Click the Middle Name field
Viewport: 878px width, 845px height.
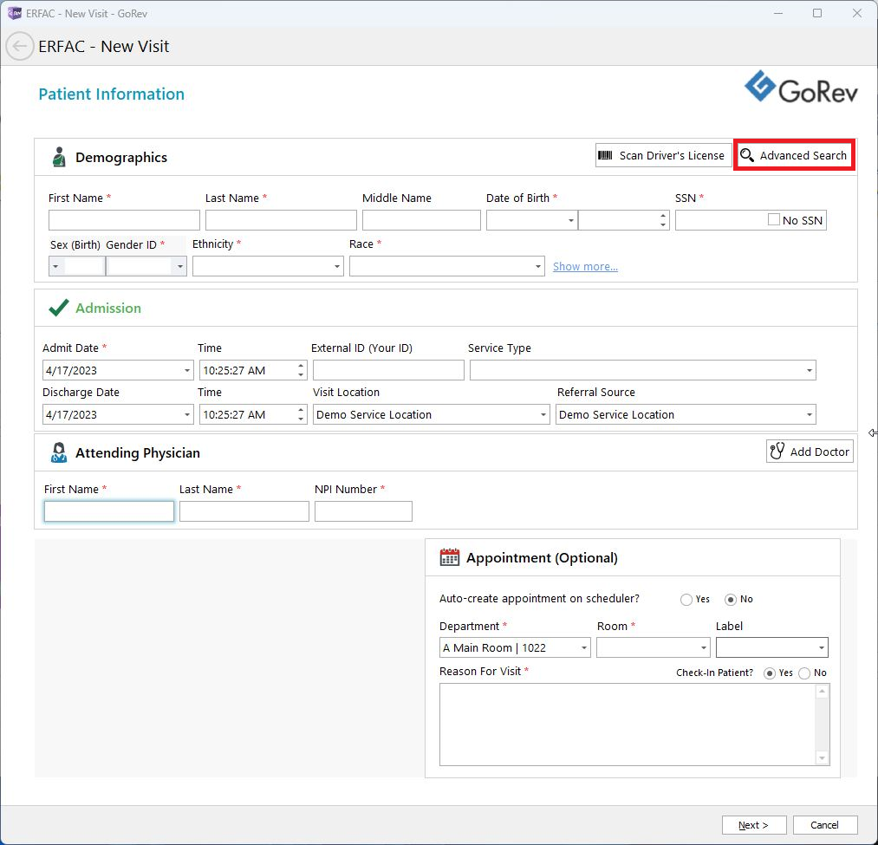click(x=421, y=220)
